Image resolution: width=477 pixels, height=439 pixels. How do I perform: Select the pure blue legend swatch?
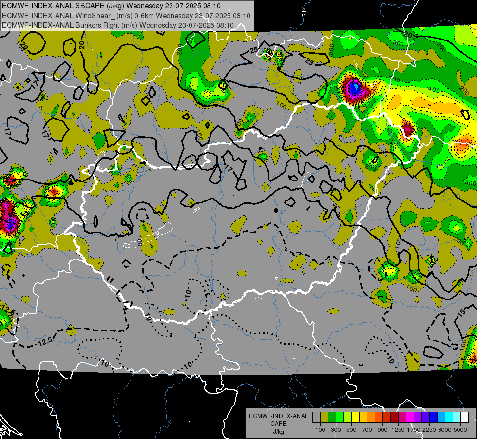pyautogui.click(x=434, y=418)
